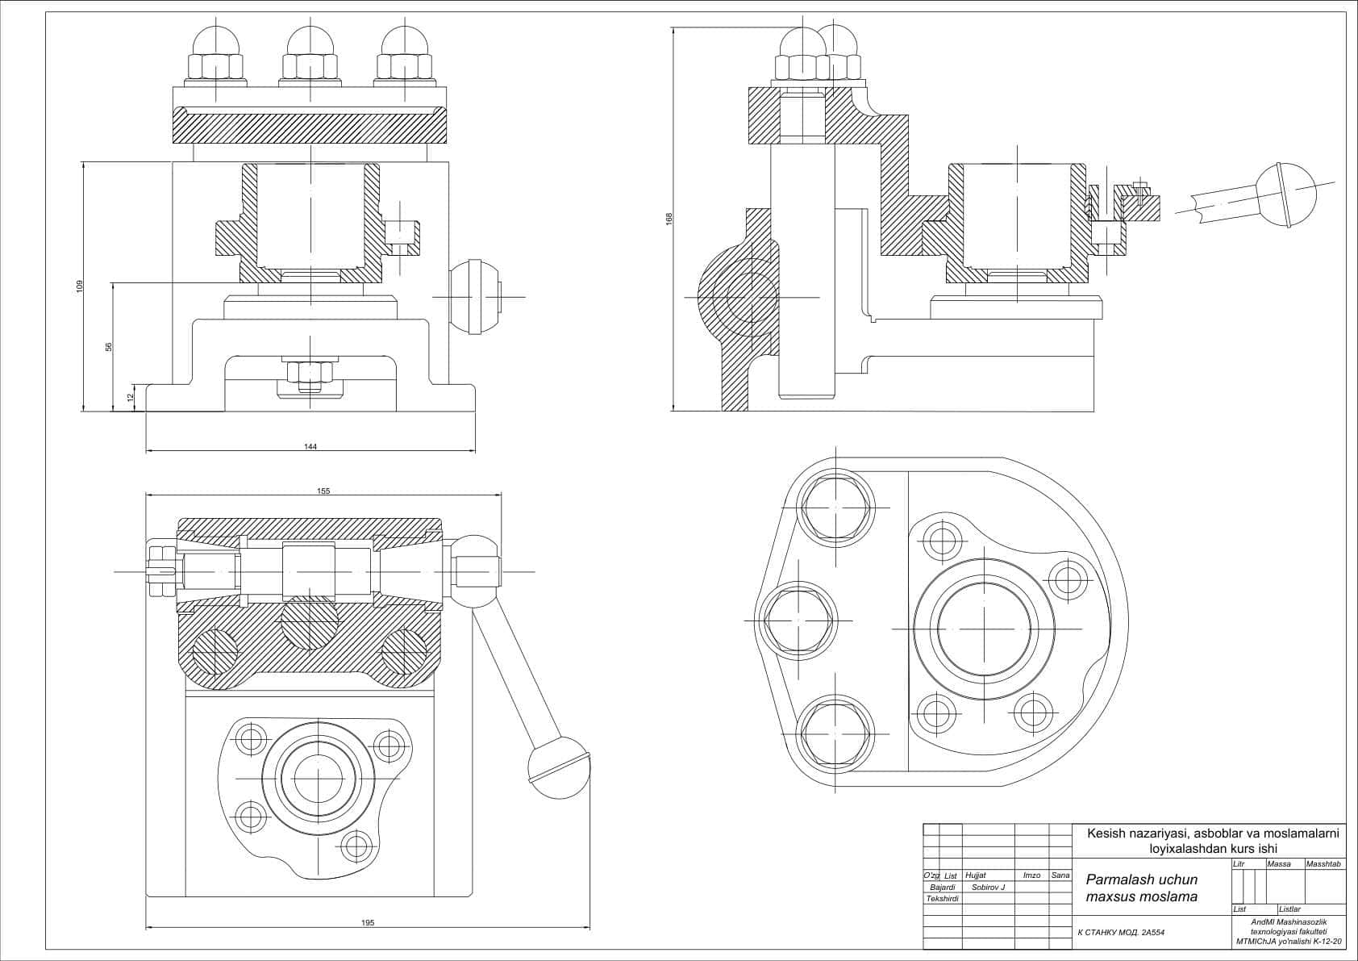Click the 'Massa' column header

pos(1279,864)
